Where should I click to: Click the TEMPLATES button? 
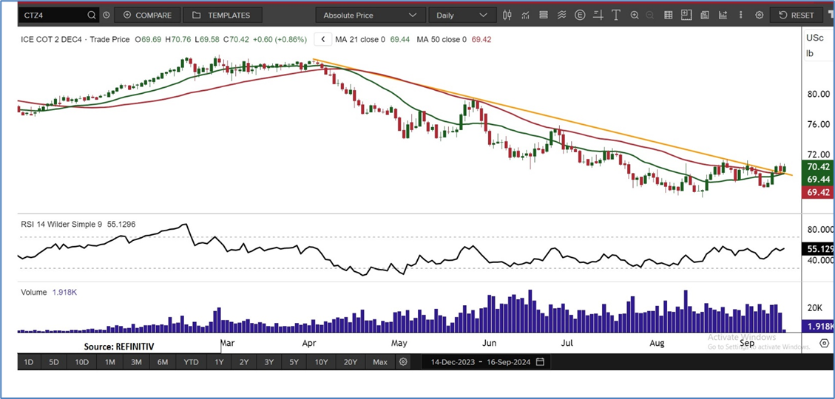(x=223, y=16)
